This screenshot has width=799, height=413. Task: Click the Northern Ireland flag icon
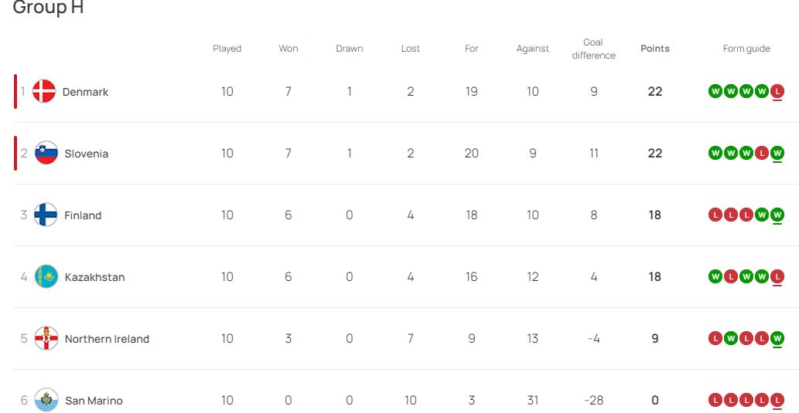click(46, 339)
